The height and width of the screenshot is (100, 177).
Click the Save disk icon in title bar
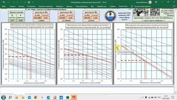[x=29, y=2]
